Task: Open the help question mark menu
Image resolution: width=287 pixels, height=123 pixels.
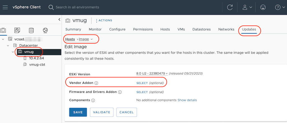Action: 280,7
